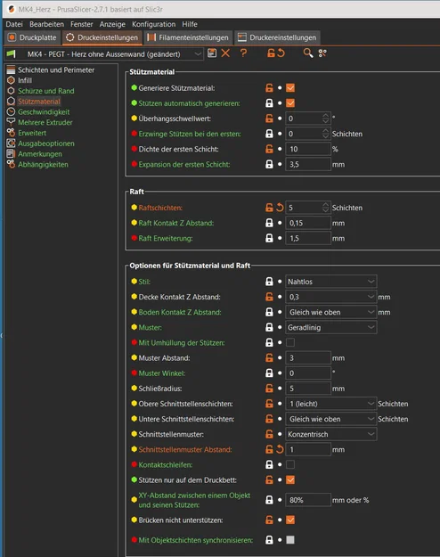Open Schnittstellenmuster dropdown showing Konzentrisch
Viewport: 440px width, 557px height.
(331, 434)
